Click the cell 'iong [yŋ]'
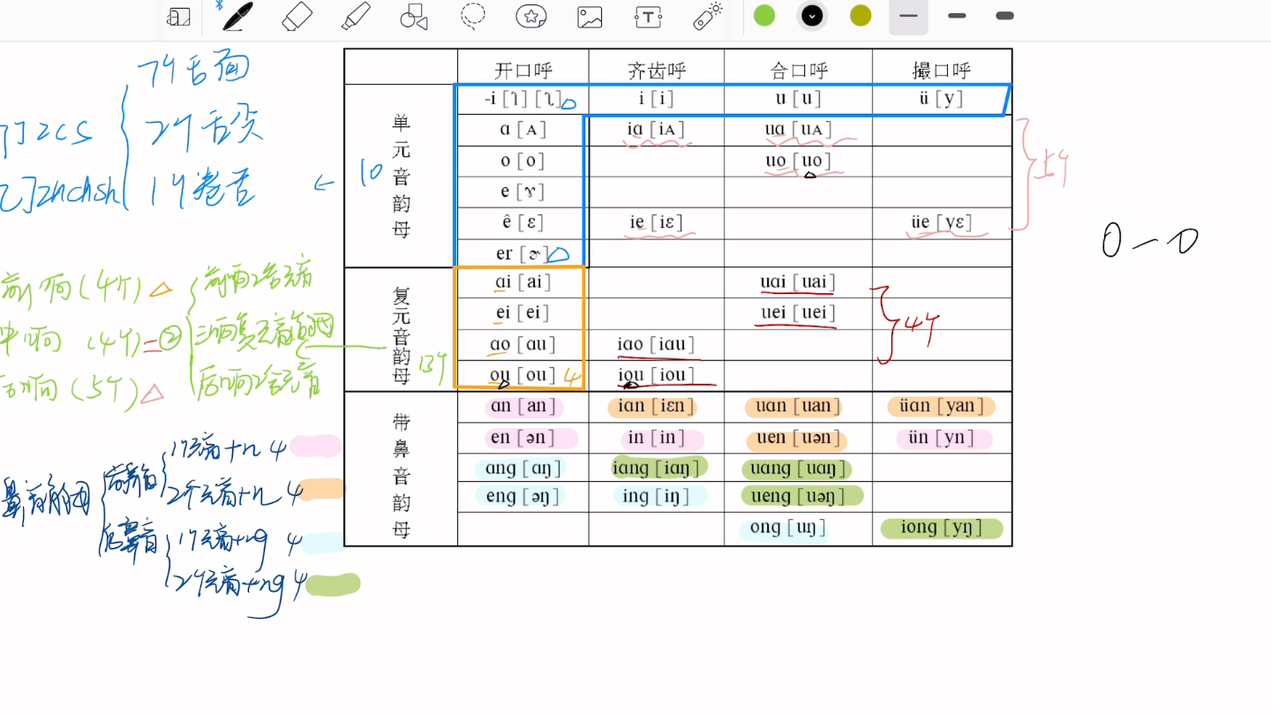 [x=941, y=528]
